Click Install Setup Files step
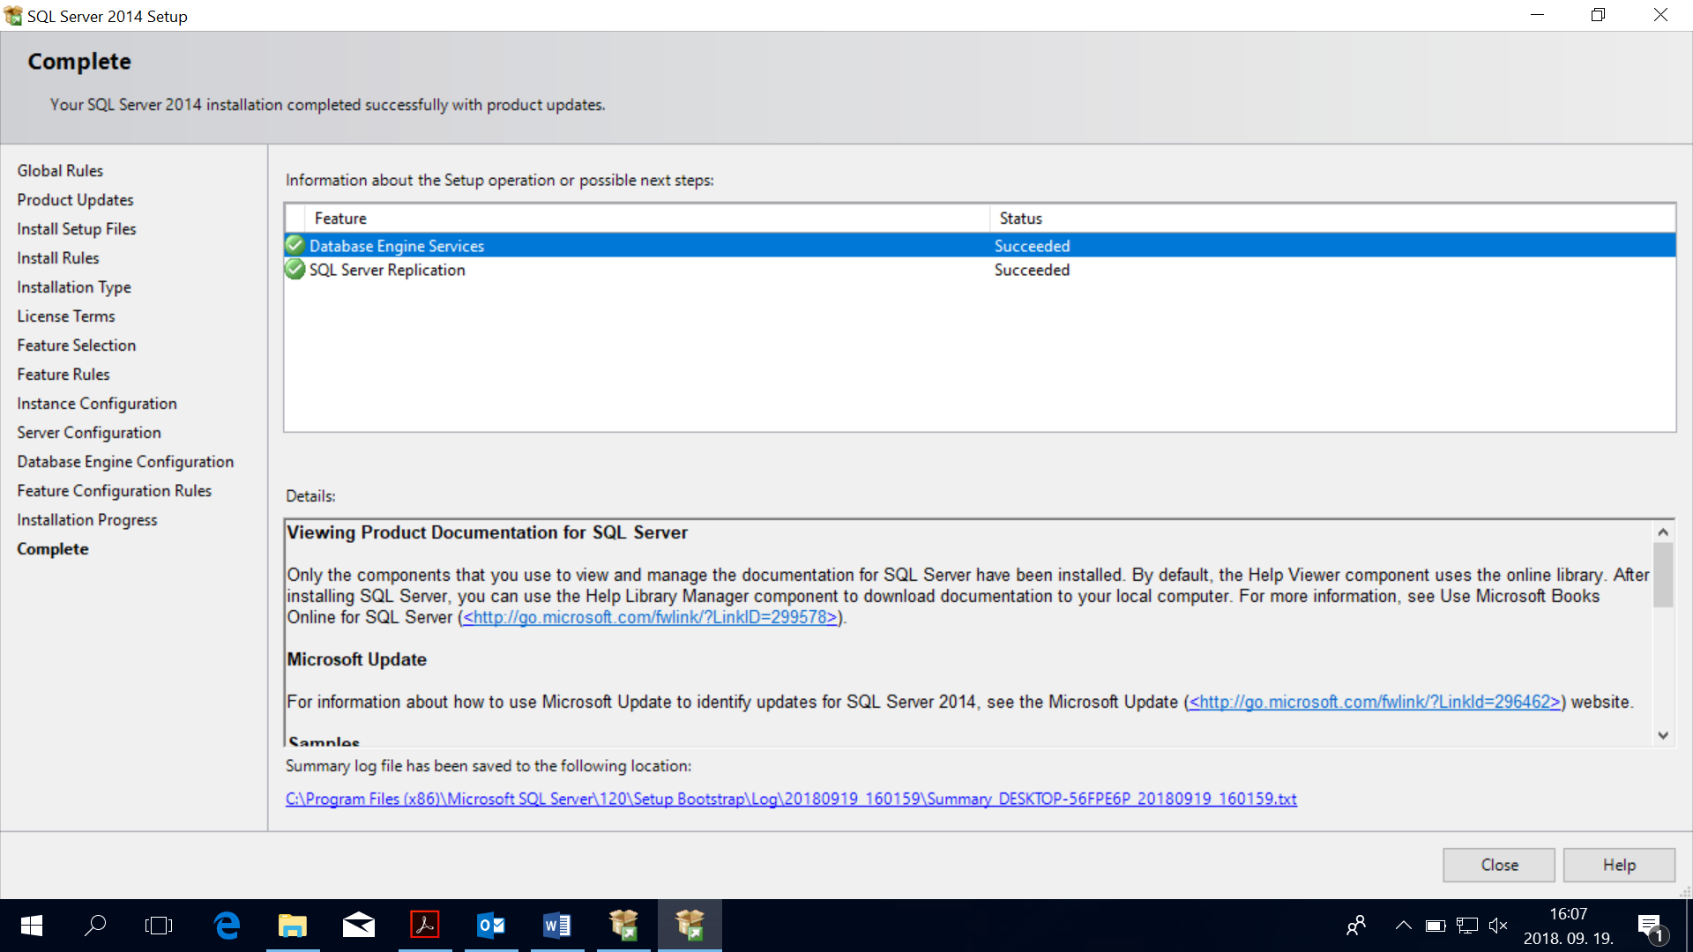This screenshot has width=1693, height=952. pos(77,228)
